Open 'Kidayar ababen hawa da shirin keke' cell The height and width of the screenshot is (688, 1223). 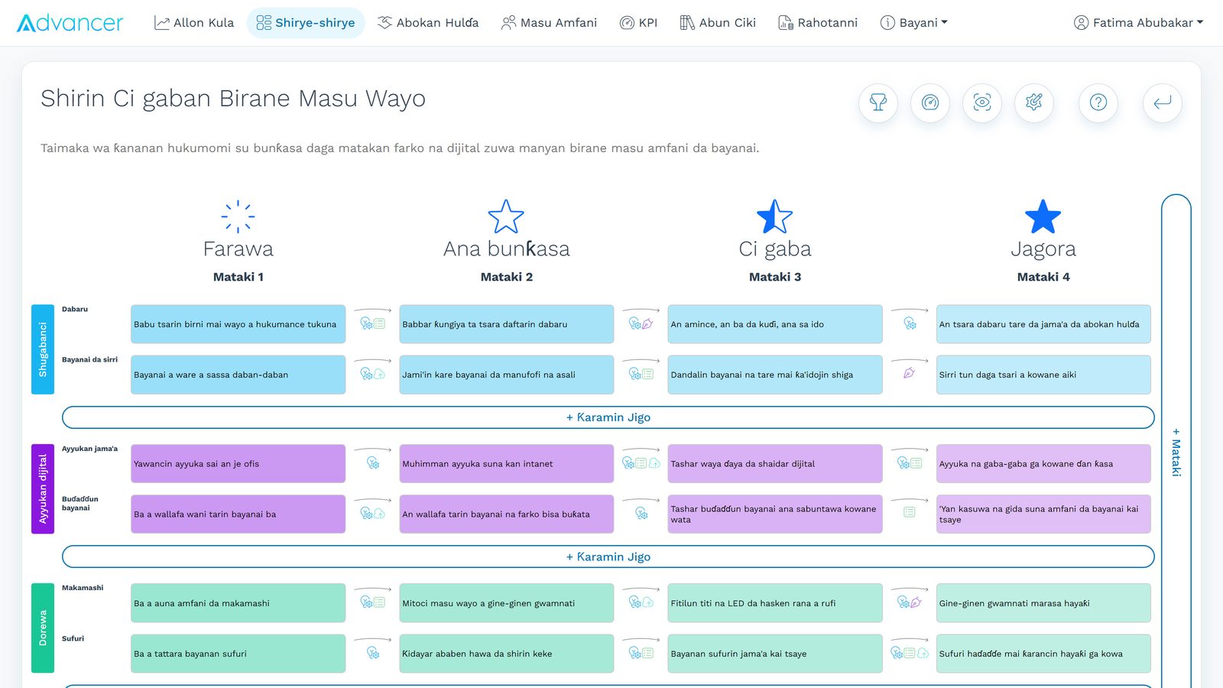point(507,654)
